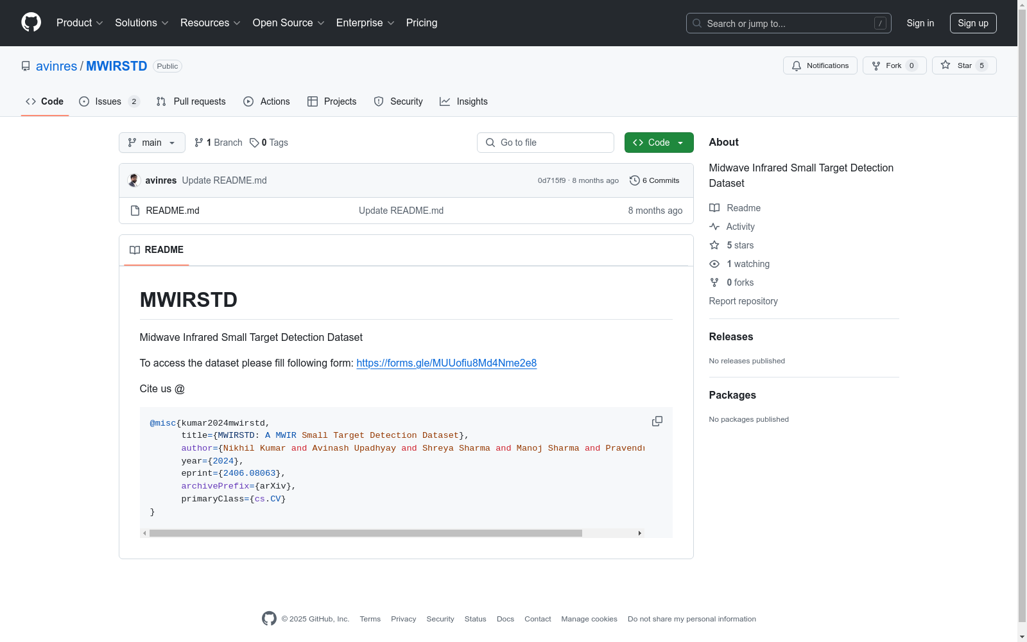
Task: Open GitHub homepage via Octocat logo
Action: [31, 22]
